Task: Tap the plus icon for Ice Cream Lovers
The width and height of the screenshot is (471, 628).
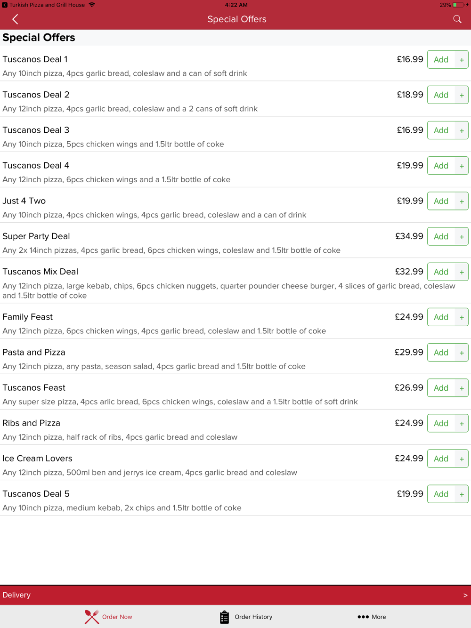Action: (462, 459)
